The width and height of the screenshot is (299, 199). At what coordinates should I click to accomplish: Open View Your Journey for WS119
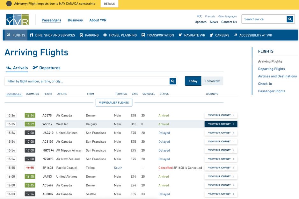click(x=221, y=124)
